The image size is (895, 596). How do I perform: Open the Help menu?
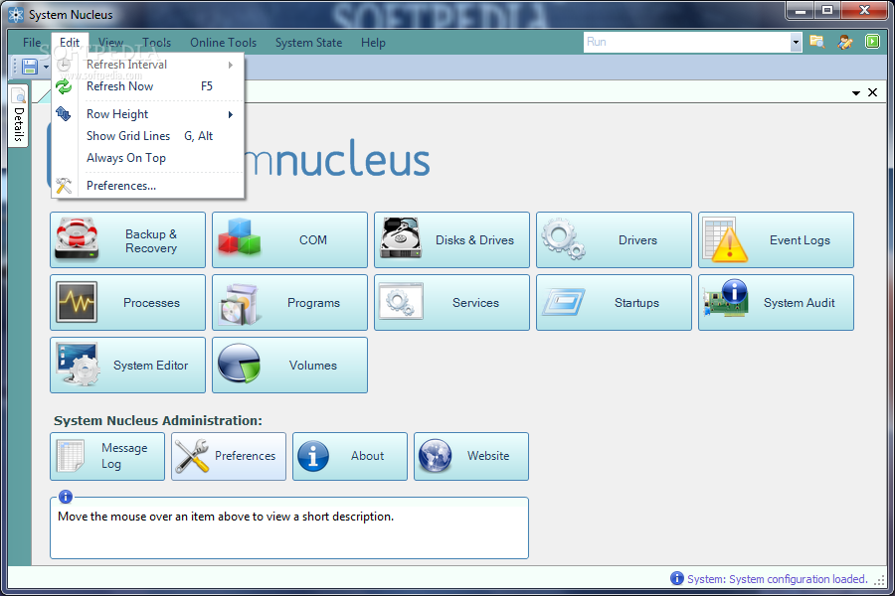click(373, 42)
